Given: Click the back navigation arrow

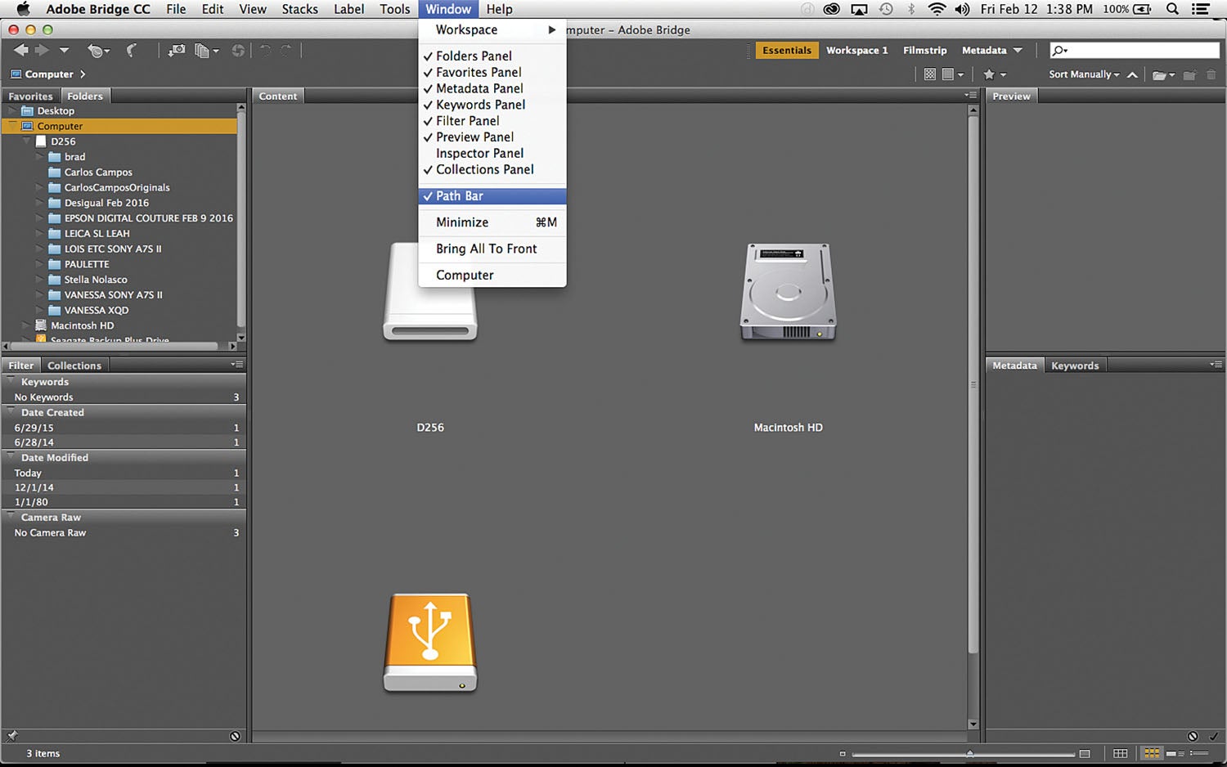Looking at the screenshot, I should 21,51.
